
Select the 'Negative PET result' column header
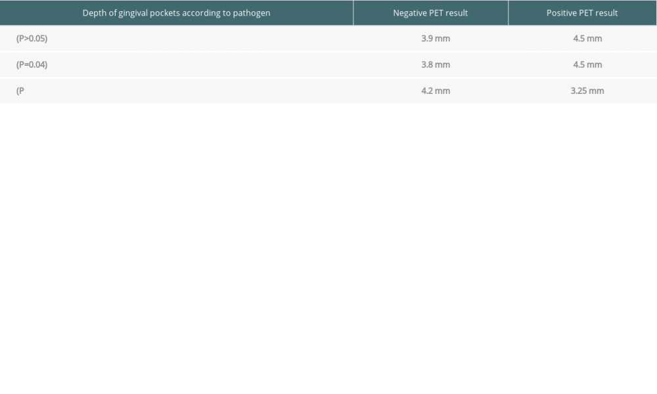(x=431, y=13)
